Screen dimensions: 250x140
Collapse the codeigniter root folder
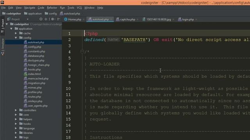7,24
